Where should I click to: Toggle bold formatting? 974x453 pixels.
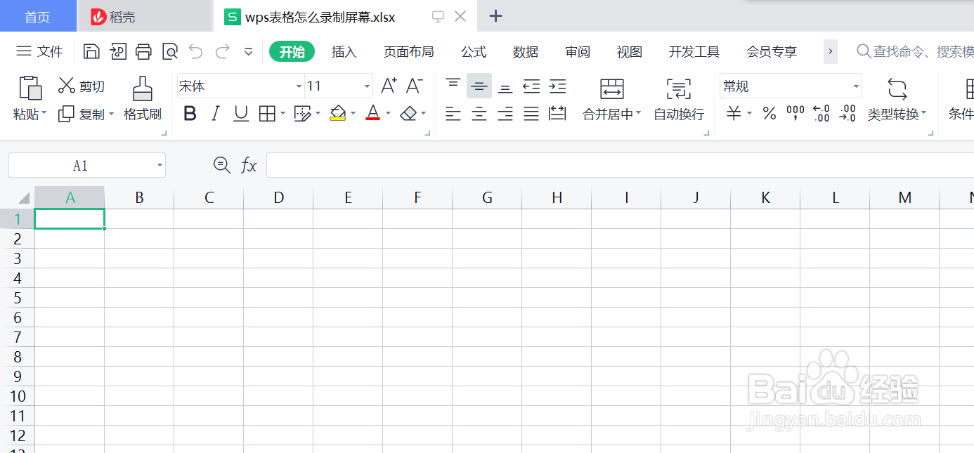pos(189,113)
